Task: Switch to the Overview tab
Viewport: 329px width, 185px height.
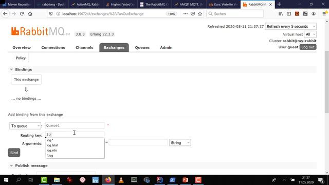Action: [x=22, y=48]
